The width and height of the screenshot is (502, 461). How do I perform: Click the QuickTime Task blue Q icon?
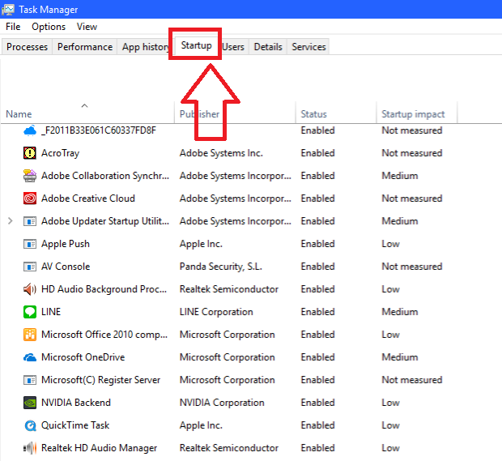click(x=30, y=425)
